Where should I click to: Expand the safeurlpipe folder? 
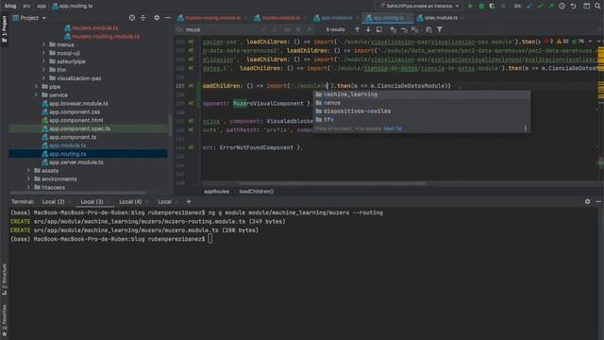[43, 61]
